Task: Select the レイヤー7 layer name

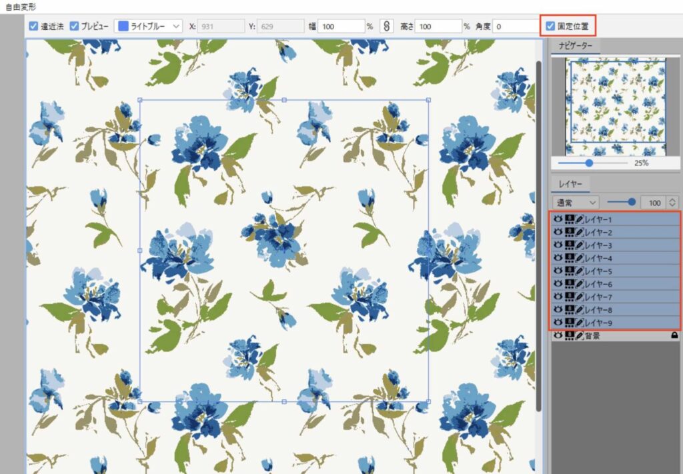Action: click(x=598, y=297)
